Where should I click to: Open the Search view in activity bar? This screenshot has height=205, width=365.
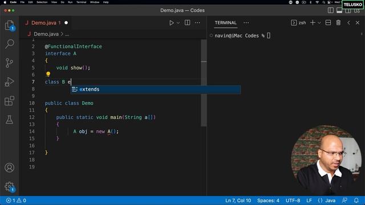[9, 44]
